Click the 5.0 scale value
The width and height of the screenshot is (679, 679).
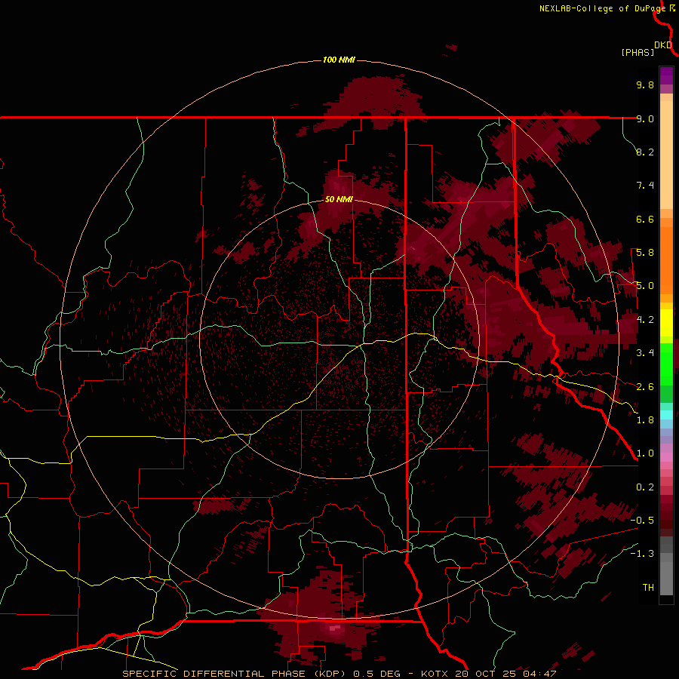pos(645,286)
